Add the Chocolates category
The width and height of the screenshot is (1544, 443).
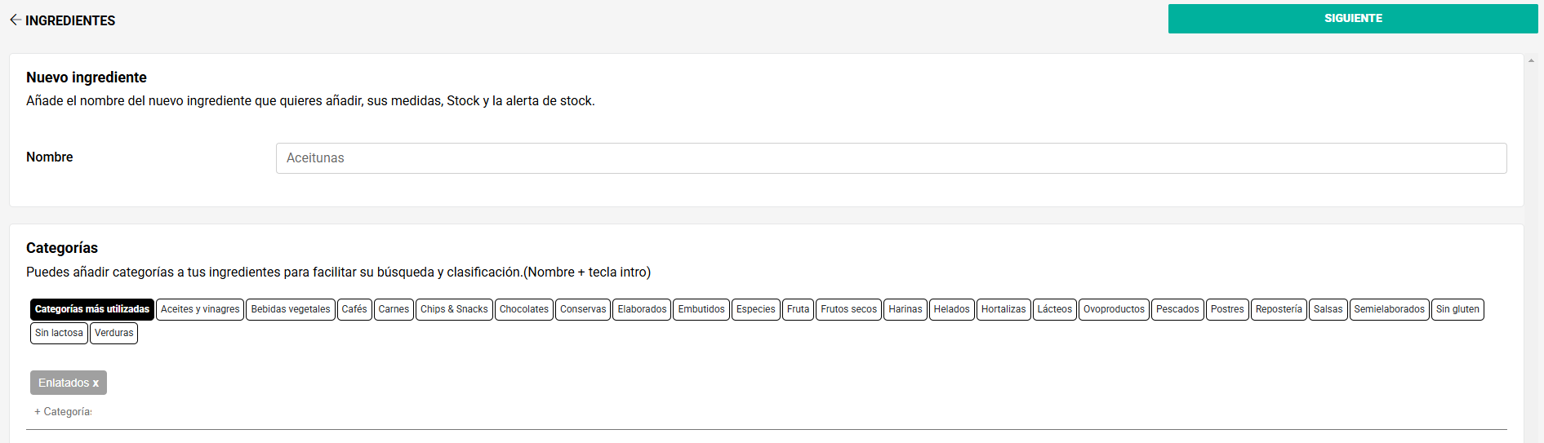[524, 309]
